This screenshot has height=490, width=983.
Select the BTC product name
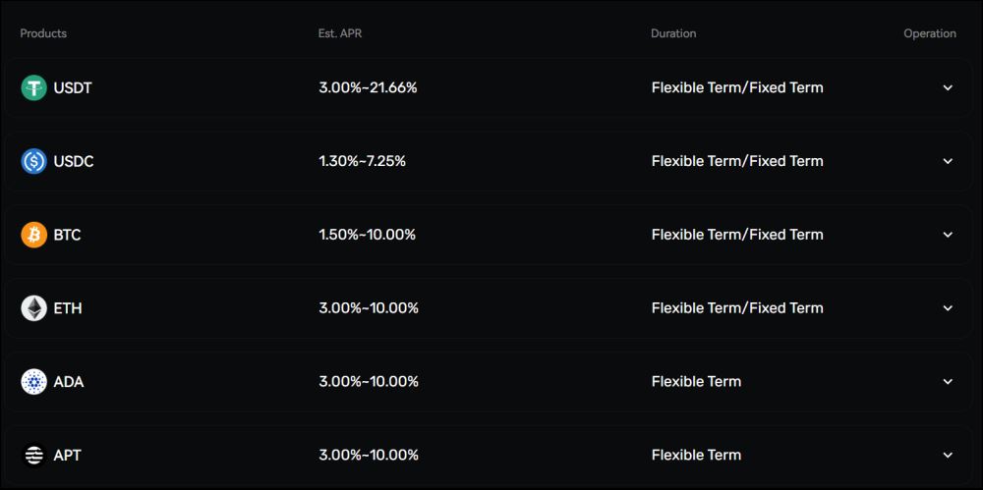67,235
